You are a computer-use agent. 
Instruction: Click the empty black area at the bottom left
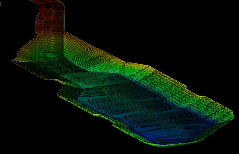coord(31,130)
